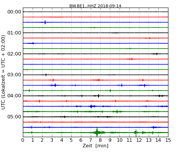191x152 pixels.
Task: Click the black spike near minute 8 on 04:00 trace
Action: [98, 96]
